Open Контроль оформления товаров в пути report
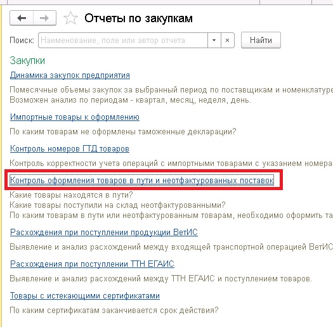This screenshot has height=327, width=333. click(x=142, y=181)
